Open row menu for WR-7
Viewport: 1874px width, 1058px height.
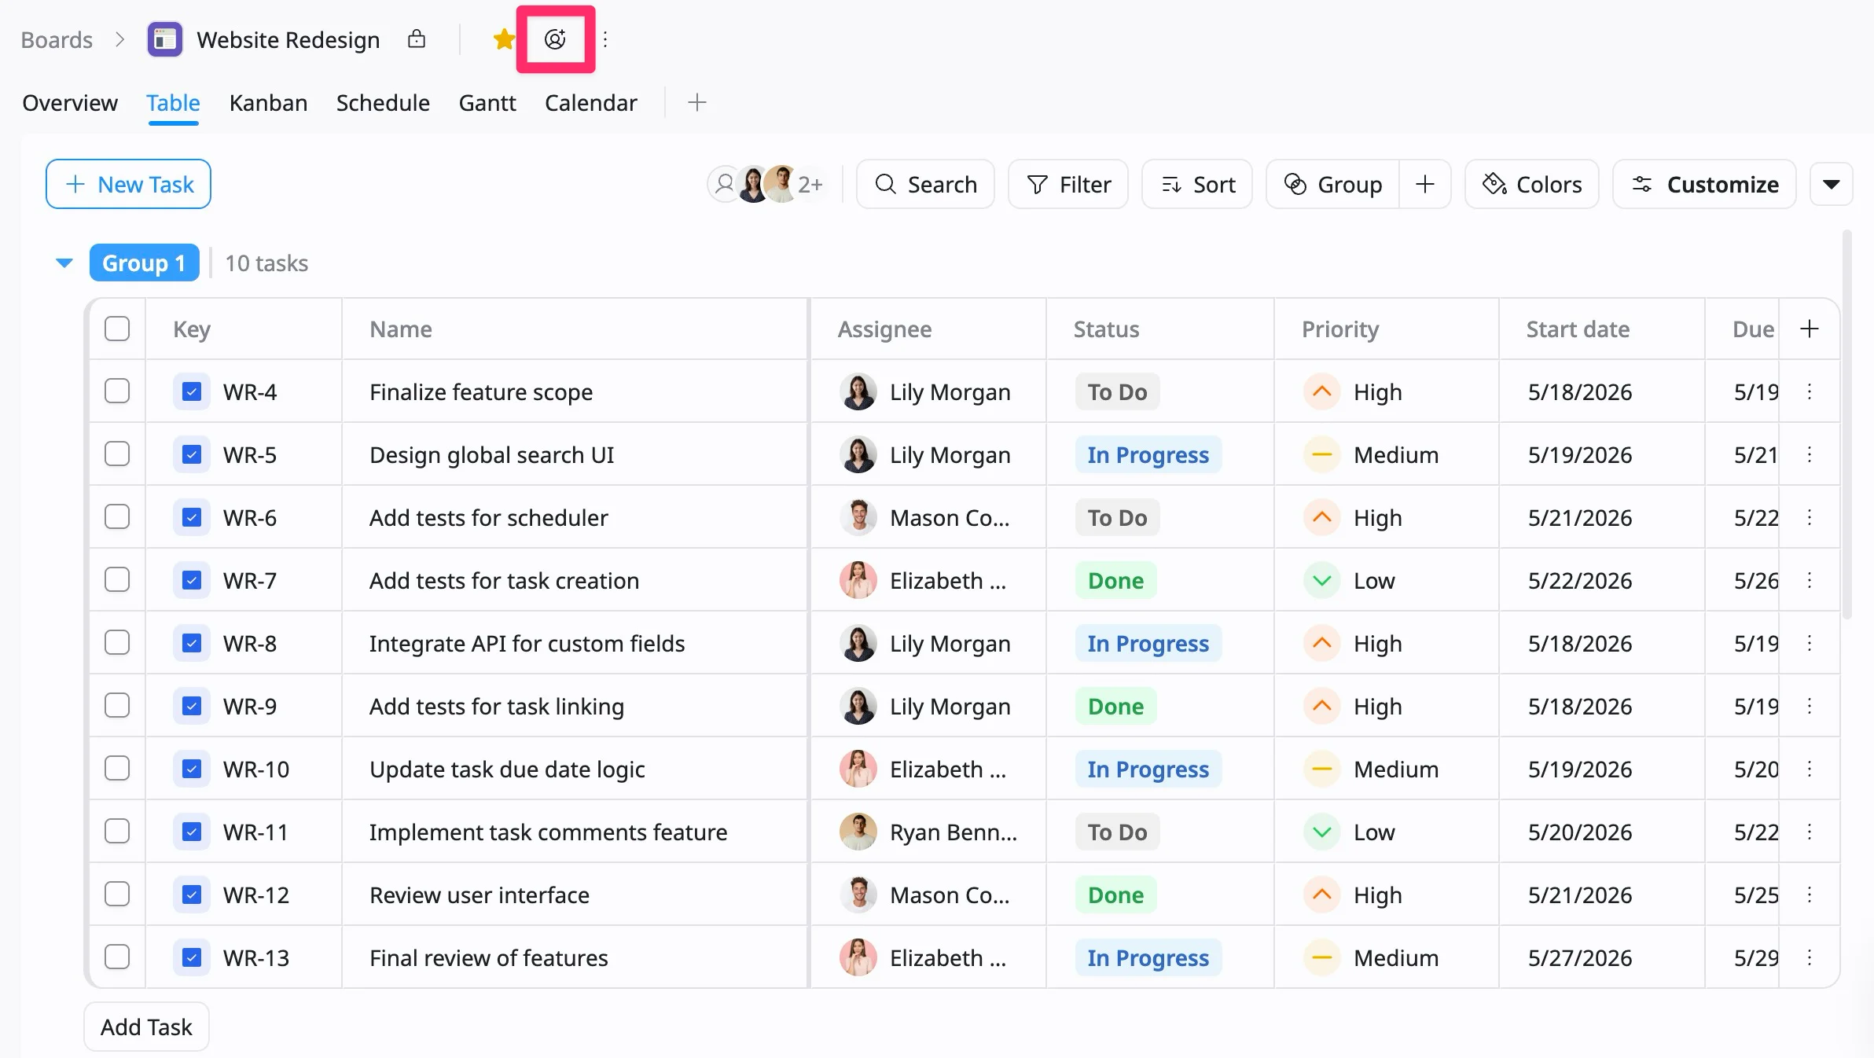click(1810, 580)
